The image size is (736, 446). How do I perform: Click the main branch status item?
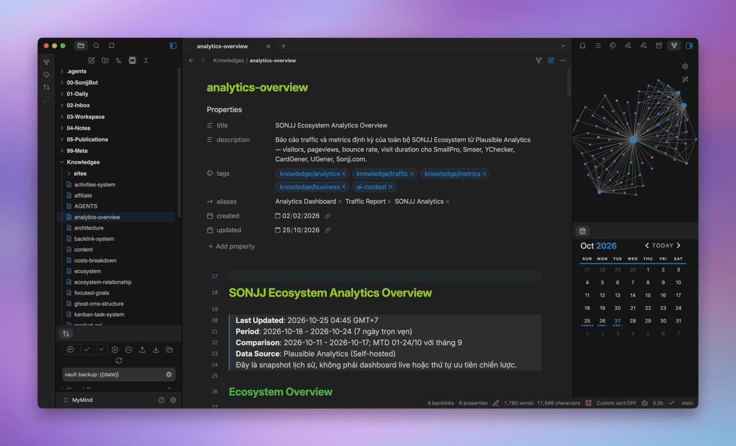[x=687, y=403]
